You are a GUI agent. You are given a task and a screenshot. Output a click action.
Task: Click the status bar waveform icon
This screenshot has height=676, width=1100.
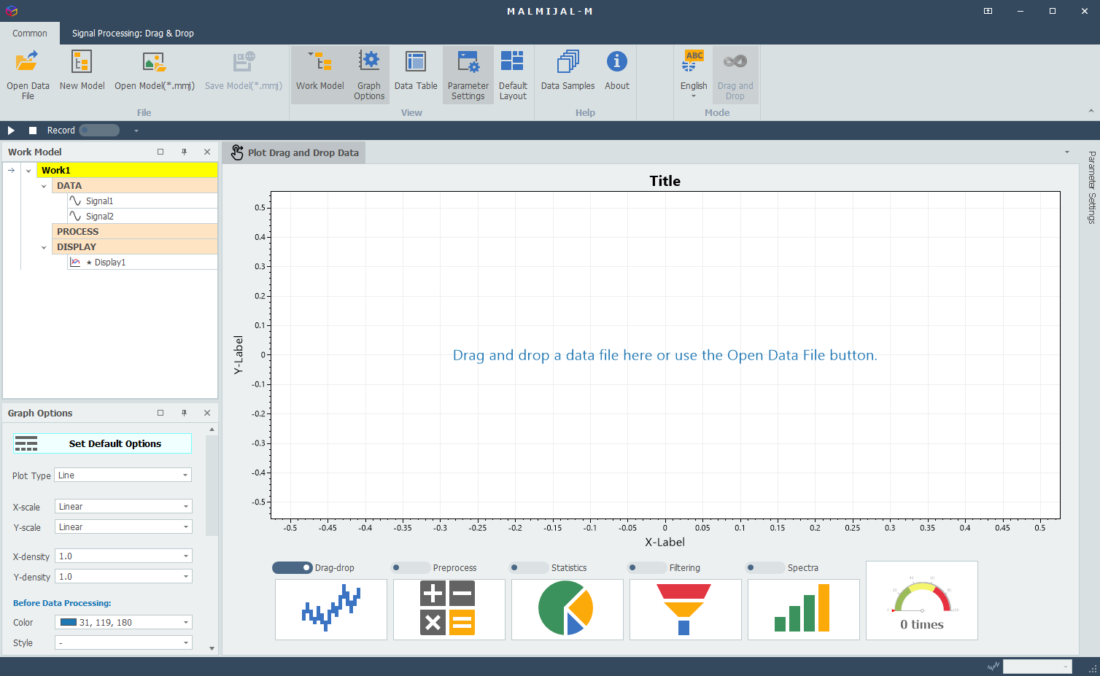tap(994, 667)
